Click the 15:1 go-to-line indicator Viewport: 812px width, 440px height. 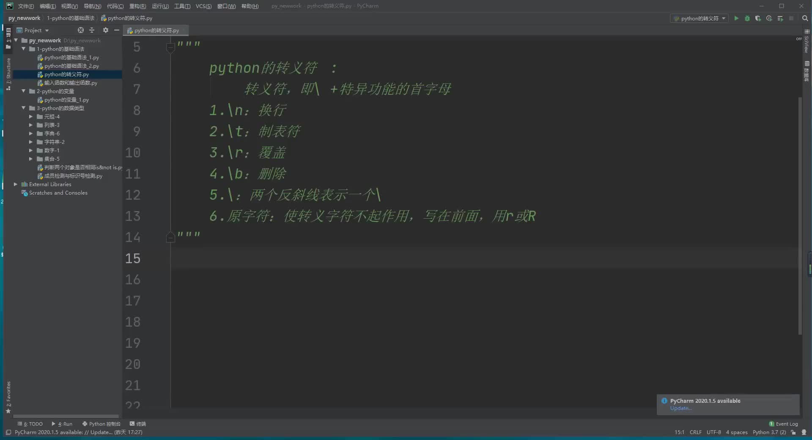(x=679, y=432)
